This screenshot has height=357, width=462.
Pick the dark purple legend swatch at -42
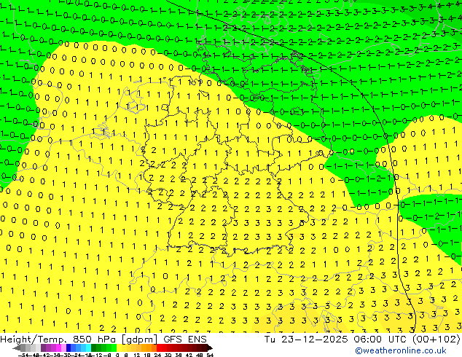pyautogui.click(x=43, y=348)
